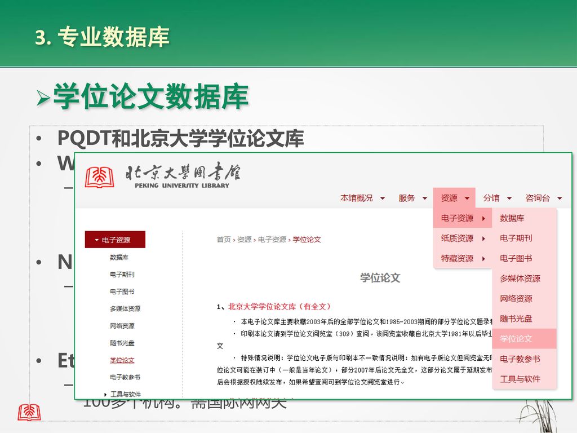Screen dimensions: 577x433
Task: Select highlighted 学位论文 in the flyout submenu
Action: (x=524, y=339)
